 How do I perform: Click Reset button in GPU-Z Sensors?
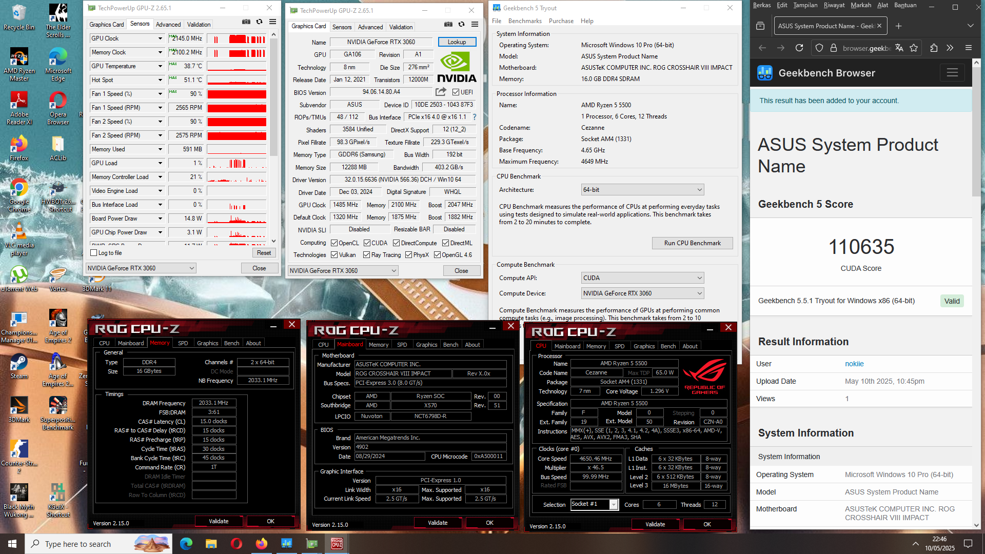point(264,253)
